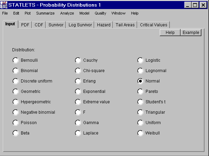Open the Summarize menu
This screenshot has height=156, width=209.
pyautogui.click(x=45, y=13)
